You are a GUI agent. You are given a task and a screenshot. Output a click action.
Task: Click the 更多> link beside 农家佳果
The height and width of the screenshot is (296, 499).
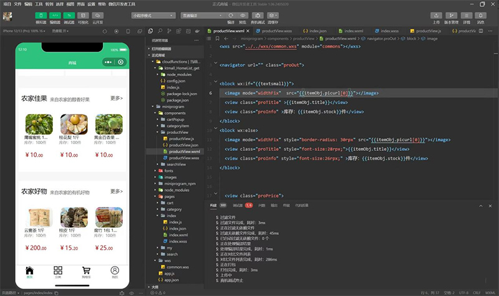(117, 98)
